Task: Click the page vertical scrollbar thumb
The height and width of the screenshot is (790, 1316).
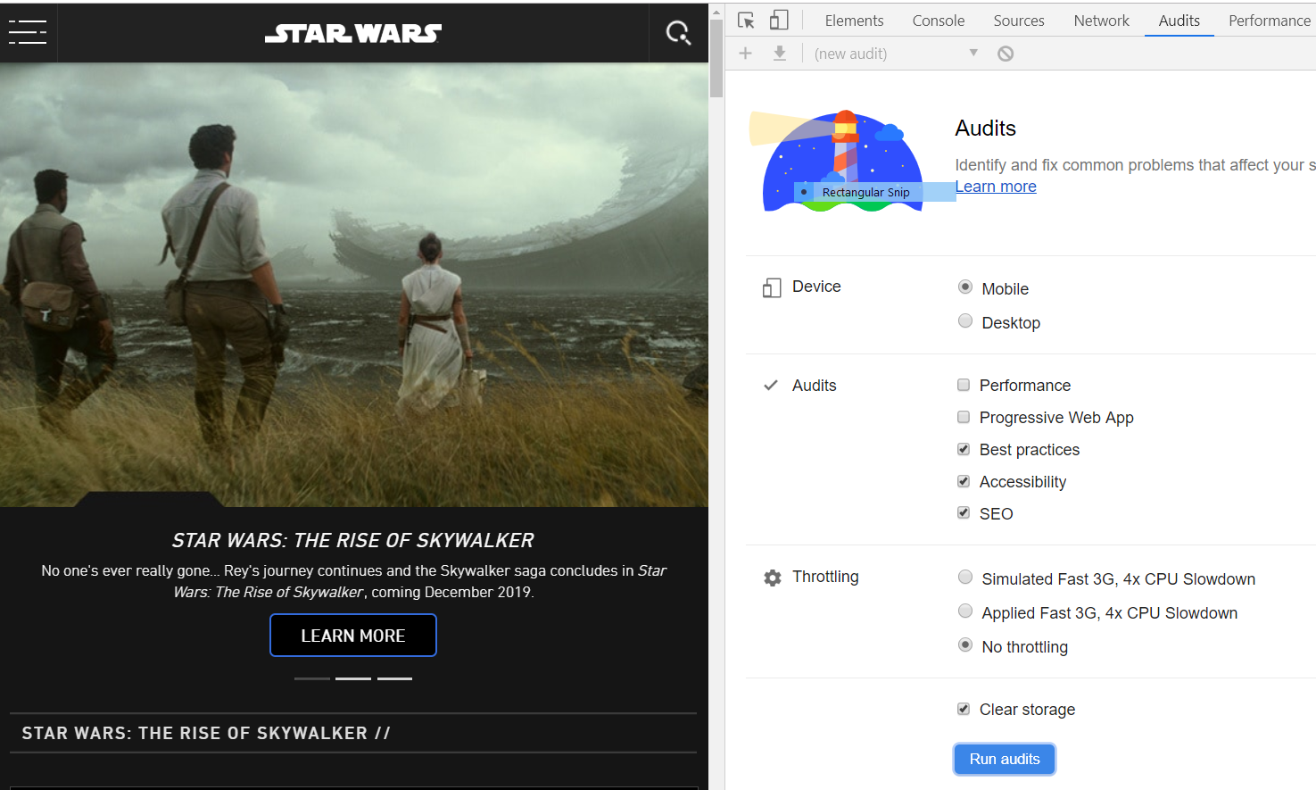Action: click(x=716, y=59)
